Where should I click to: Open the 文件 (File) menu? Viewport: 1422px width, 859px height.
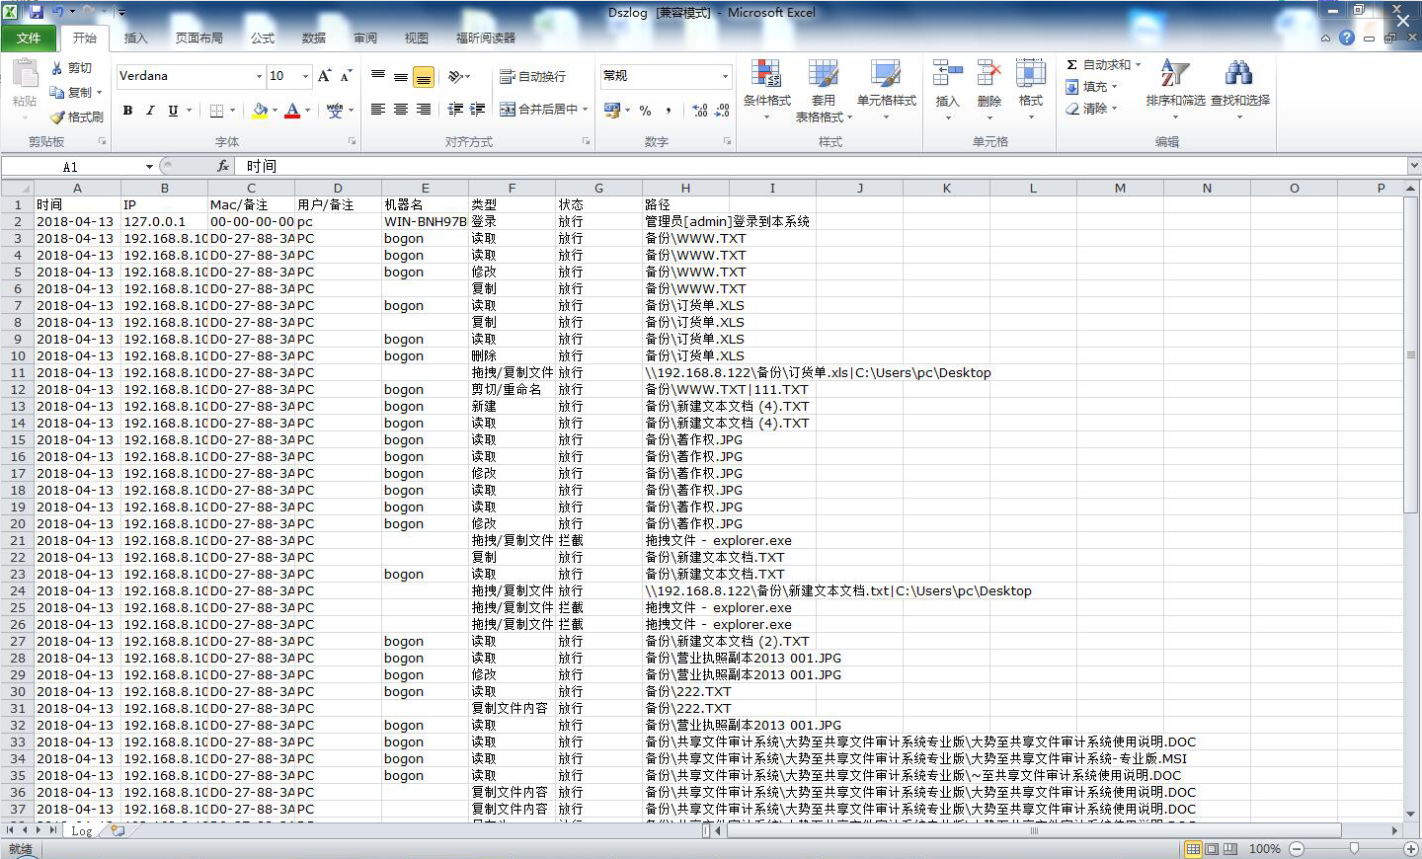(29, 38)
